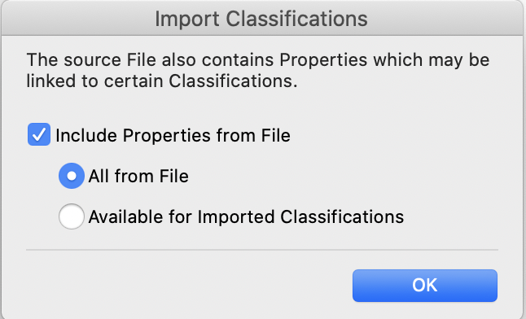Click the 'Available for Imported Classifications' label text
Image resolution: width=526 pixels, height=319 pixels.
click(246, 216)
